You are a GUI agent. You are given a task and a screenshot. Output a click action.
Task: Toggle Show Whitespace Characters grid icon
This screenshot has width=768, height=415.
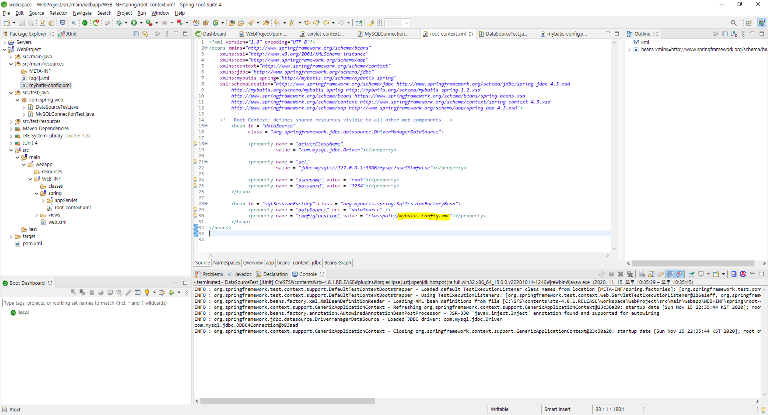click(x=380, y=23)
